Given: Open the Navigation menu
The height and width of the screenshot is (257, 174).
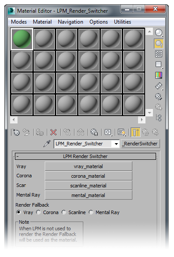Looking at the screenshot, I should [x=71, y=22].
